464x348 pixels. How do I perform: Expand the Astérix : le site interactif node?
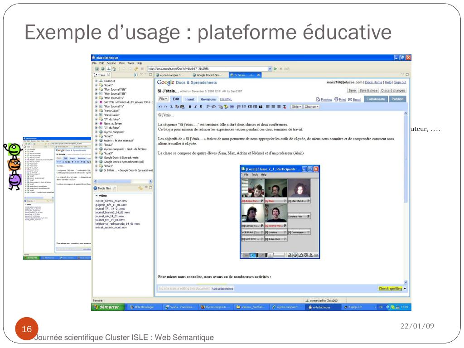tap(96, 140)
